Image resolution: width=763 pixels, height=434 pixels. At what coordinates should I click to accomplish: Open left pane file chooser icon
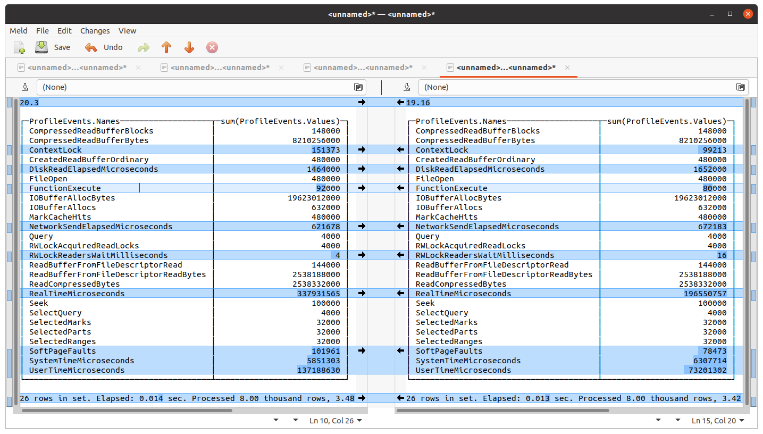pos(359,87)
